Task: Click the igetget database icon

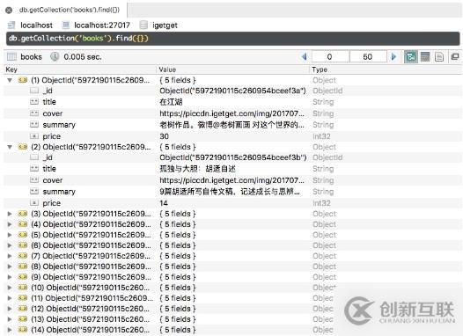Action: point(143,26)
